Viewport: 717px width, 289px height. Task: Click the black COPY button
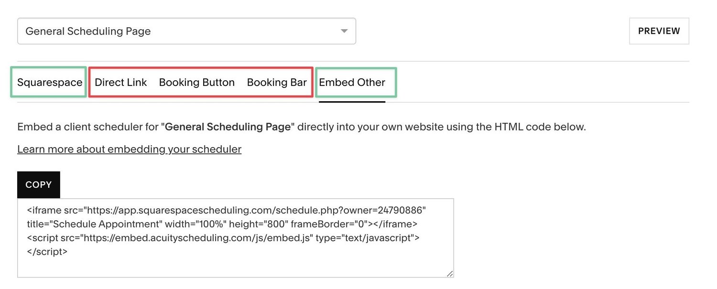[x=39, y=185]
